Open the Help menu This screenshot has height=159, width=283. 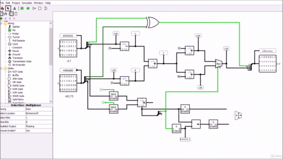point(48,3)
